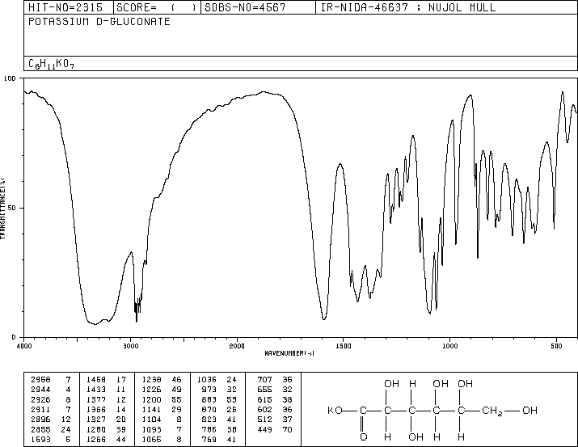
Task: Click the 2000 wavenumber axis label
Action: tap(237, 346)
